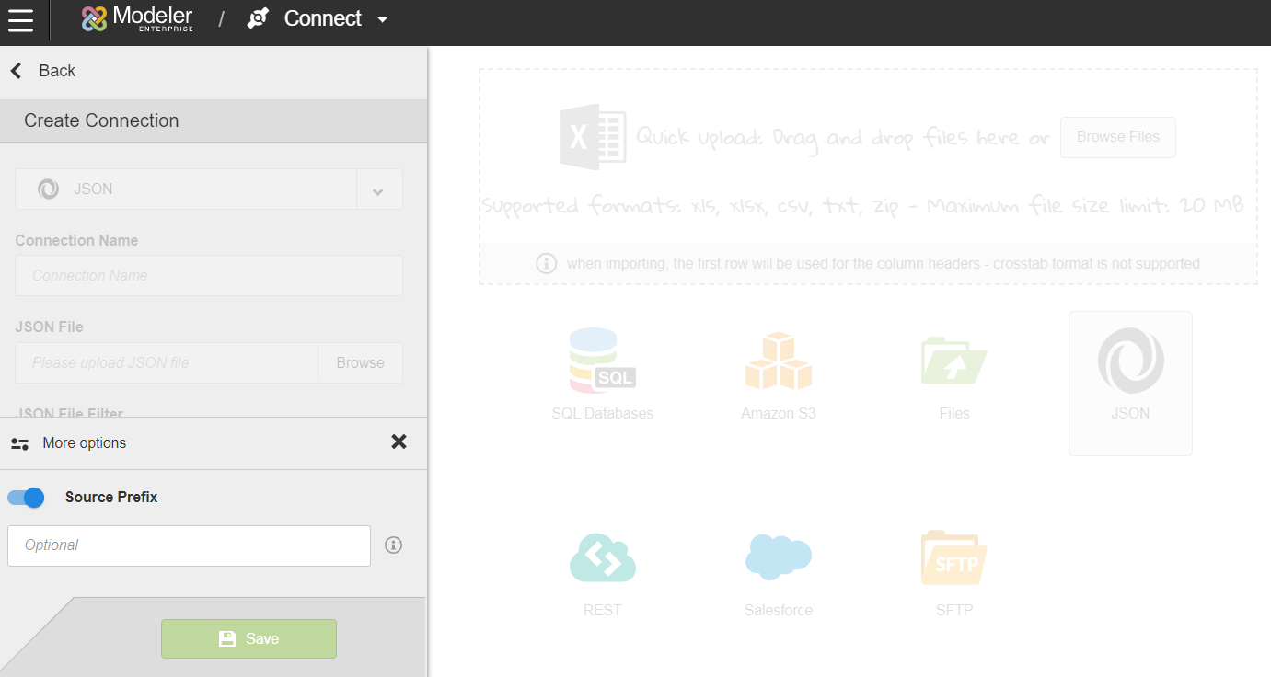Go back using the Back link

coord(43,71)
